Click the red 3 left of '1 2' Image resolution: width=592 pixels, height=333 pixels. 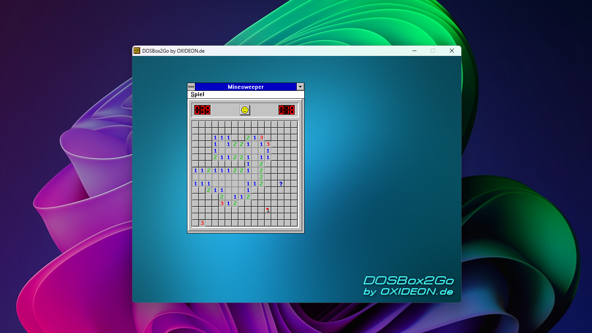(x=222, y=203)
